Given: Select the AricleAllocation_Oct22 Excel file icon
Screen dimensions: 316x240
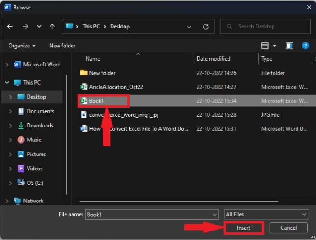Looking at the screenshot, I should click(84, 87).
